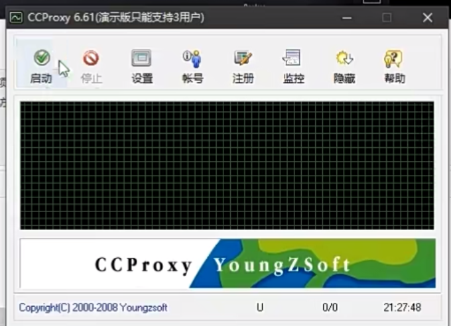The height and width of the screenshot is (326, 451).
Task: Hide the window using 隐藏
Action: tap(344, 66)
